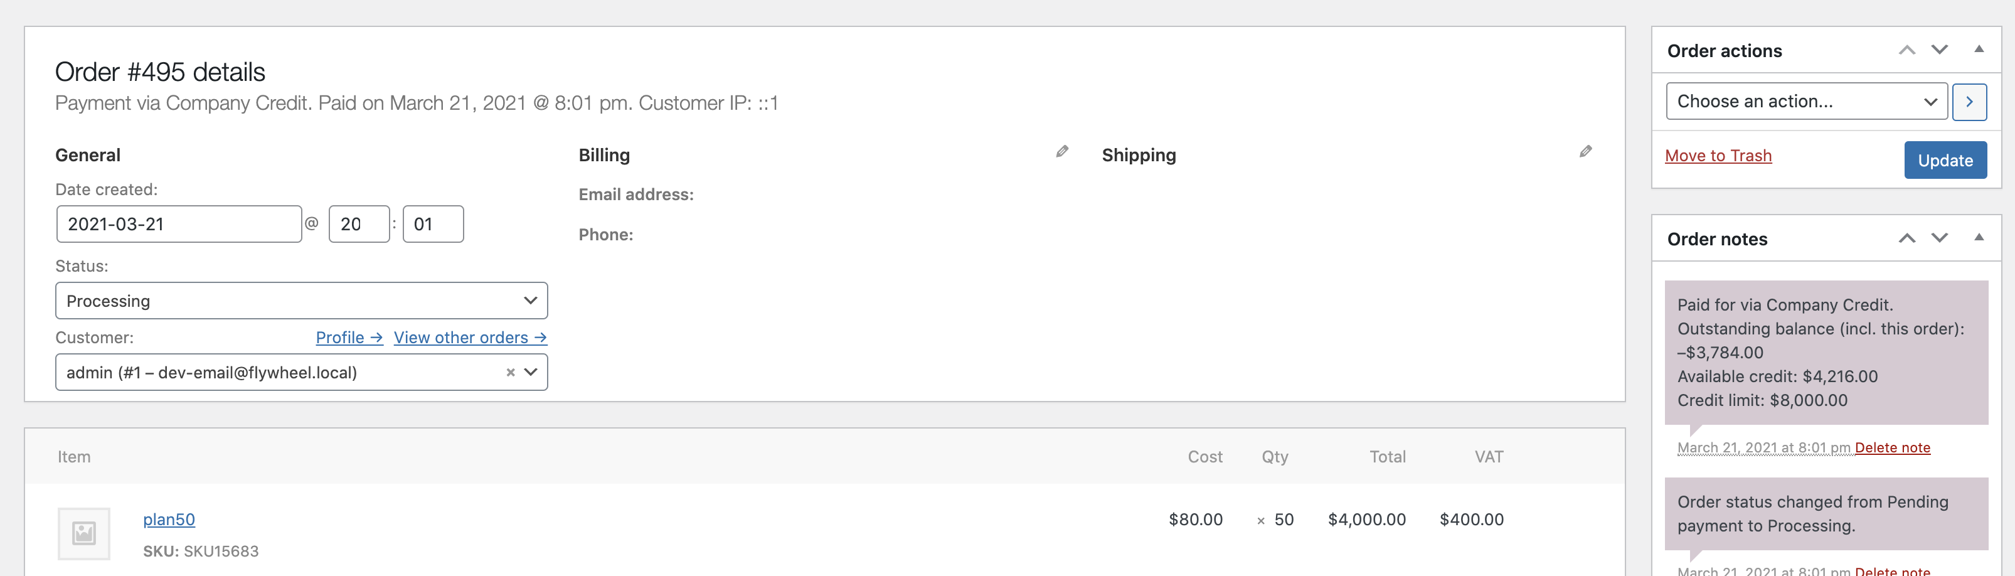Click the plan50 product thumbnail placeholder
2015x576 pixels.
click(x=83, y=534)
